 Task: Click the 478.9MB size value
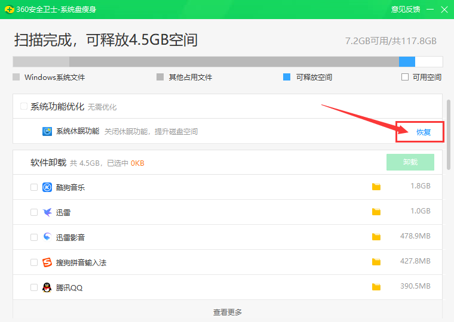(415, 236)
